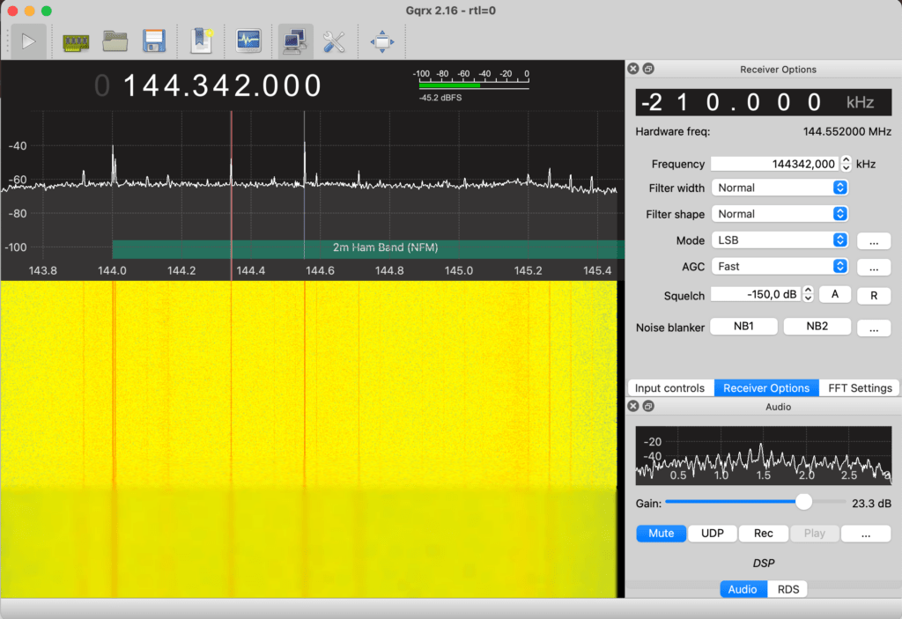Toggle full screen arrows icon
902x619 pixels.
click(382, 42)
